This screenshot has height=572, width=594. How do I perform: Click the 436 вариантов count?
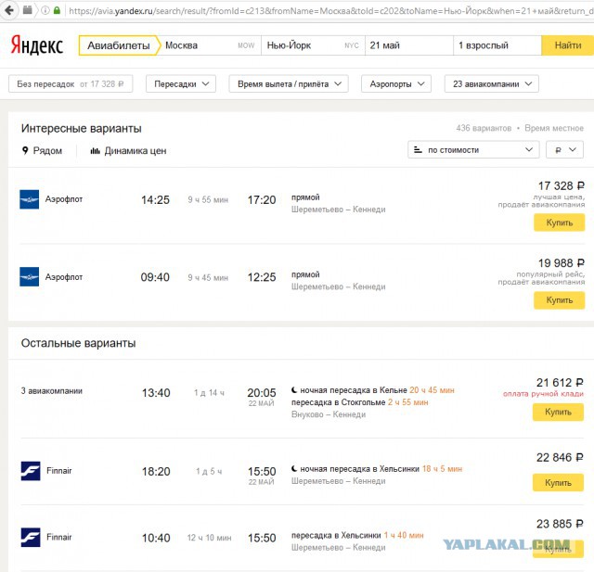(484, 128)
